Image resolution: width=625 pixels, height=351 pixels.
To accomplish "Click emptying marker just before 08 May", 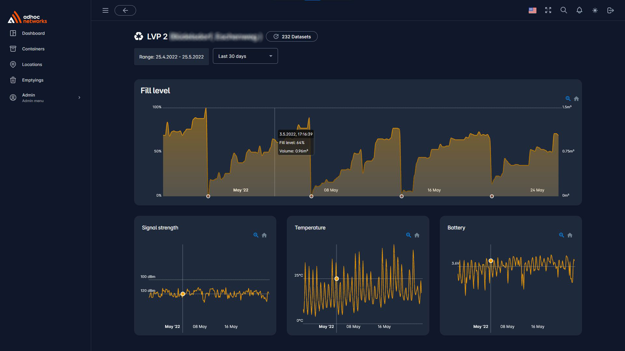I will pyautogui.click(x=312, y=196).
